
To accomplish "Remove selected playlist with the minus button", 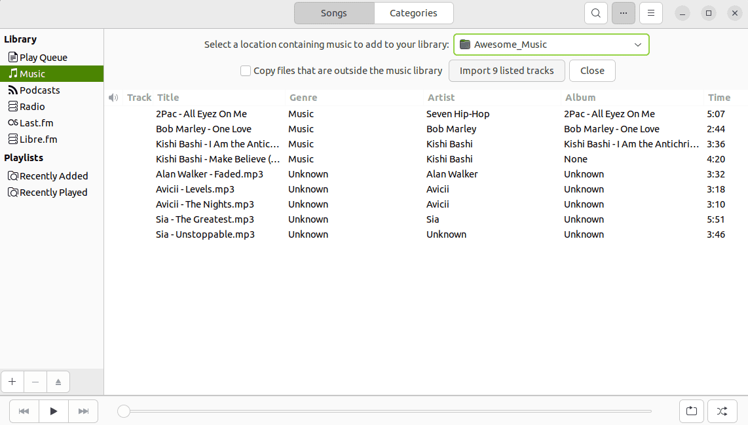I will pyautogui.click(x=35, y=381).
